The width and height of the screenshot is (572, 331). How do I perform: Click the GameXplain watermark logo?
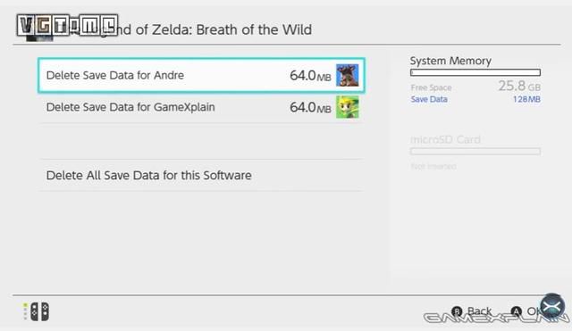click(496, 318)
